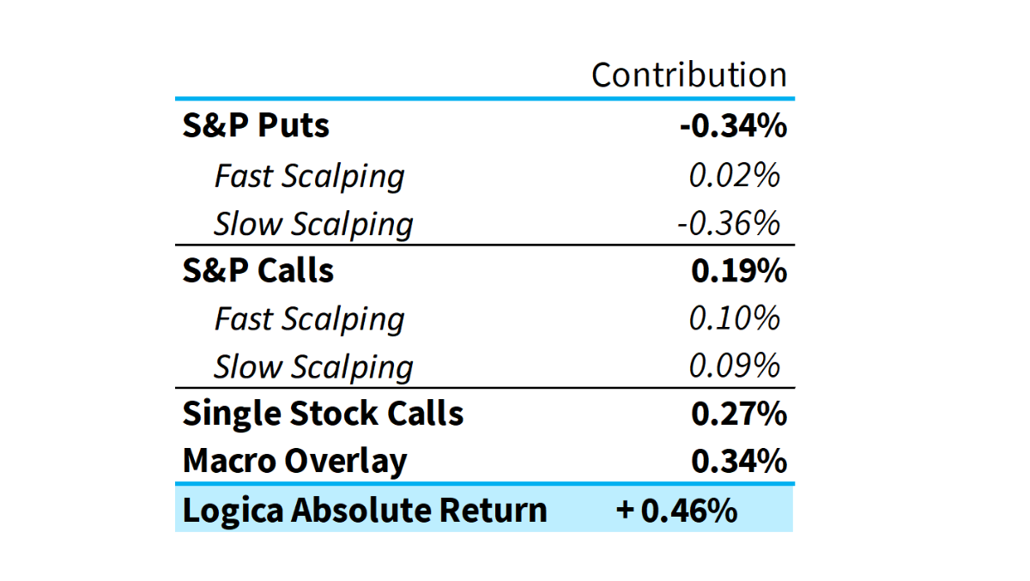The width and height of the screenshot is (1030, 581).
Task: Select the S&P Puts row label
Action: (x=256, y=126)
